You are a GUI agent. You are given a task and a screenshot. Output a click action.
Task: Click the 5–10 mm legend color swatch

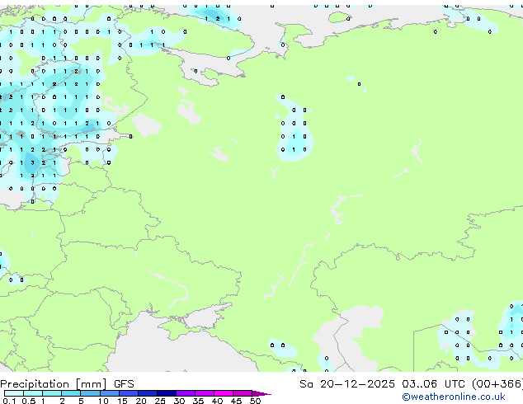click(90, 393)
